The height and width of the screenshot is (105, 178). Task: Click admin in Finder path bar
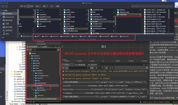[x=45, y=37]
